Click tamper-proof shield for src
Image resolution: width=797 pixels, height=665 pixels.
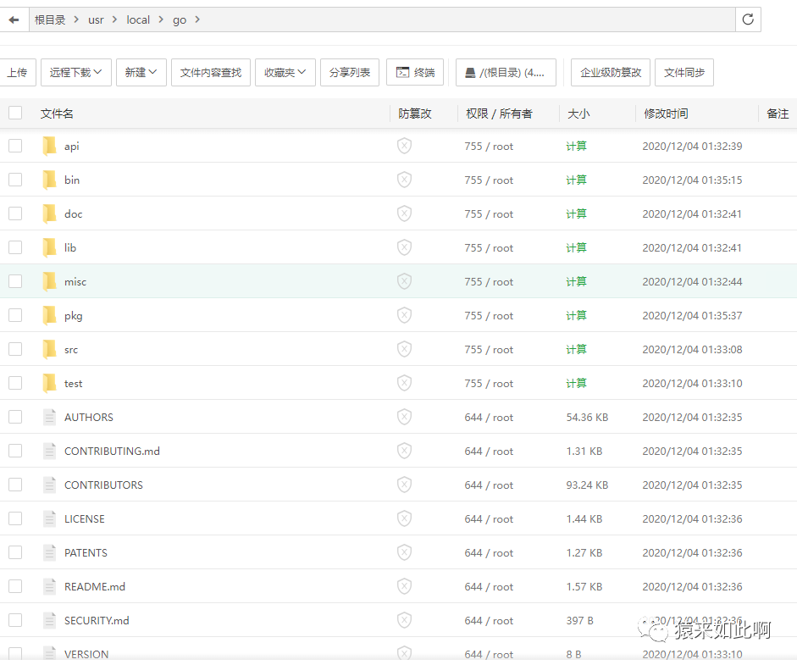pos(404,349)
